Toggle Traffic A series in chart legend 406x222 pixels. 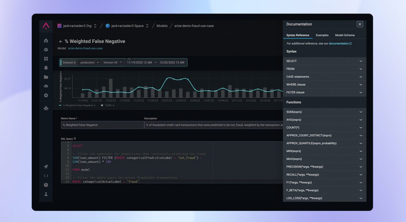point(107,105)
